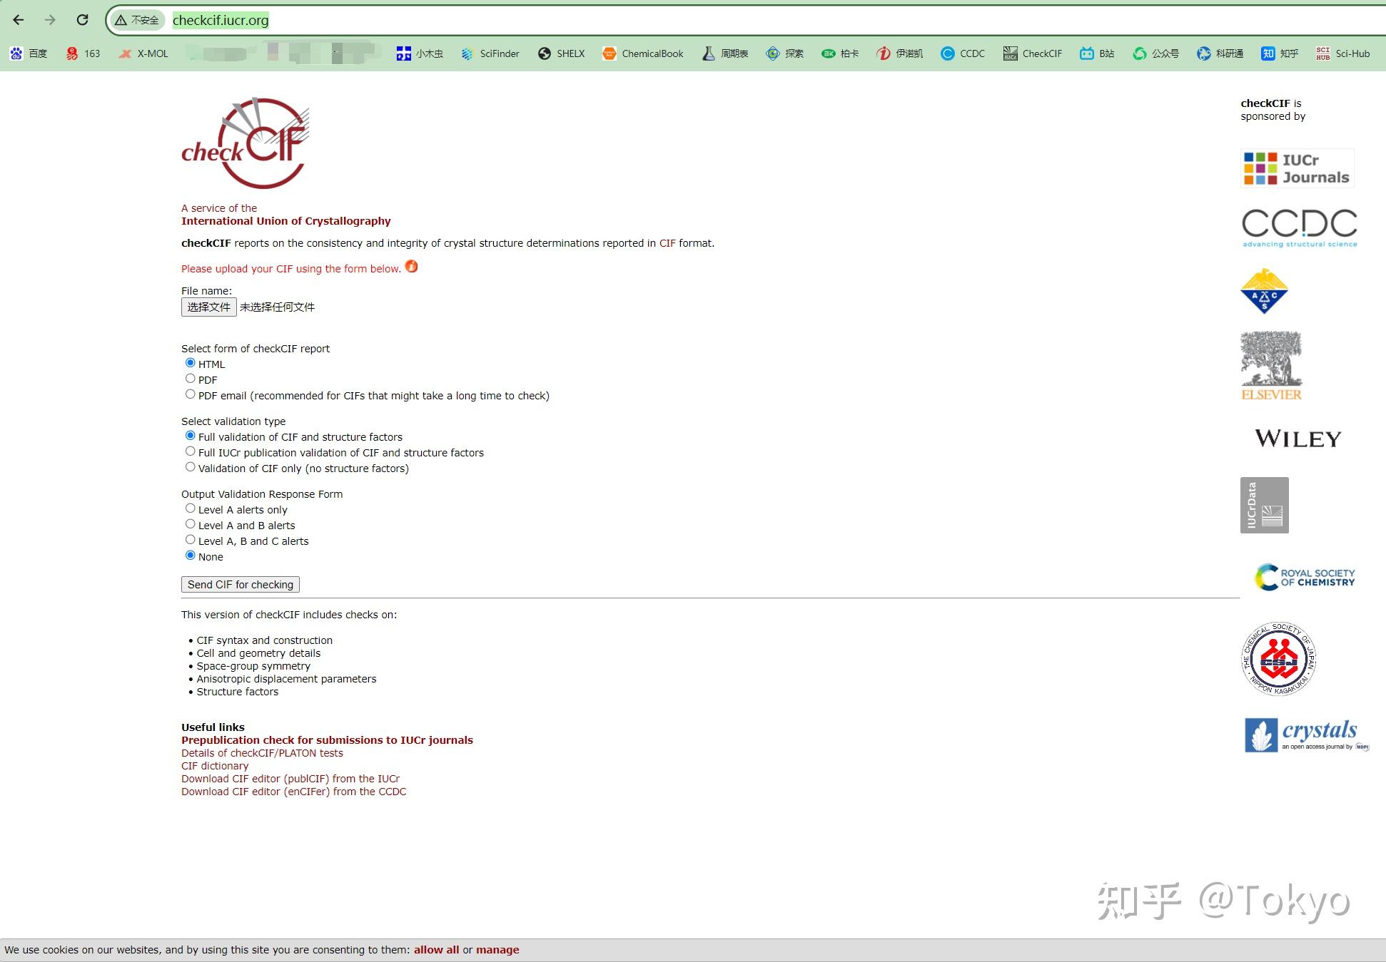
Task: Click the orange info icon beside upload prompt
Action: click(x=412, y=267)
